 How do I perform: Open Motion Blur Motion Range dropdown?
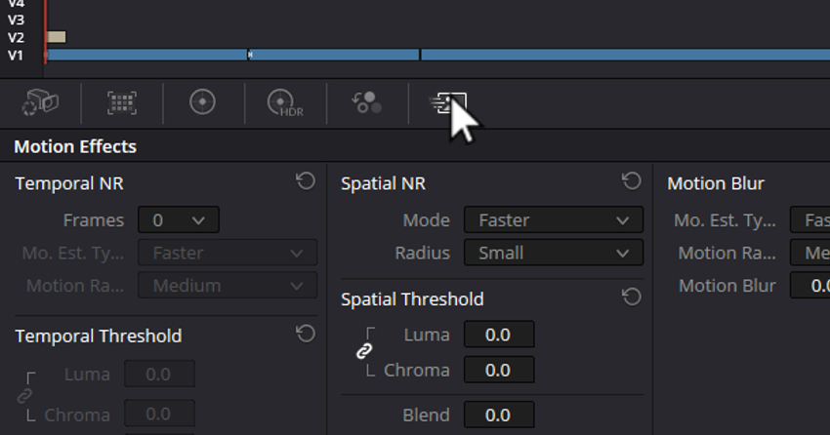tap(809, 253)
